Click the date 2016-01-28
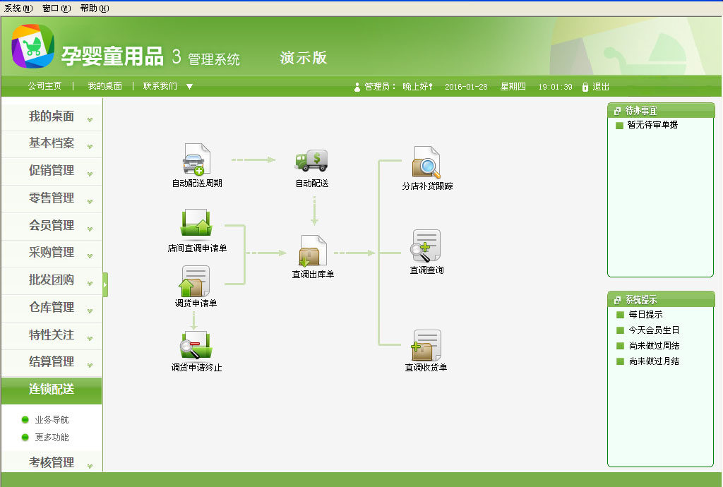 click(466, 87)
